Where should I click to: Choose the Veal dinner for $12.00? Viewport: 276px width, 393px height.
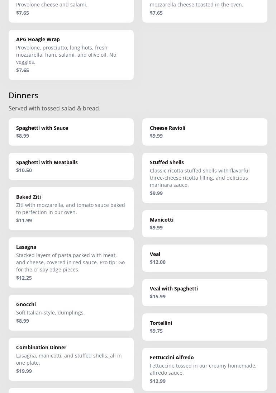coord(205,258)
